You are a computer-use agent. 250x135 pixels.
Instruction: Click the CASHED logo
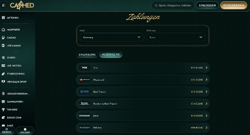[x=22, y=5]
